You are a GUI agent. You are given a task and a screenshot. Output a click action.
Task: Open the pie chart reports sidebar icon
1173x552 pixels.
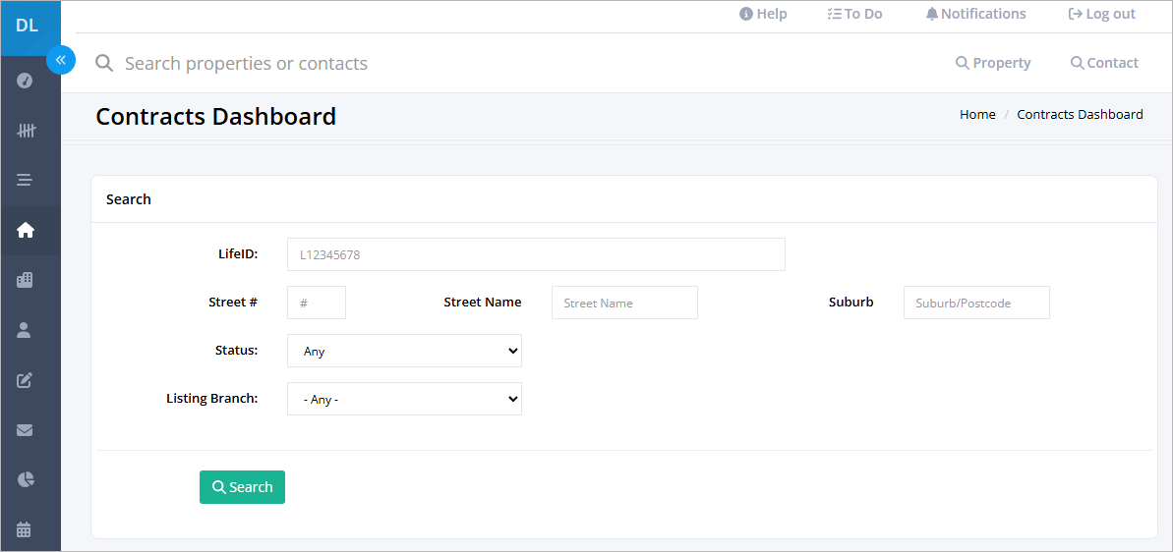coord(25,478)
